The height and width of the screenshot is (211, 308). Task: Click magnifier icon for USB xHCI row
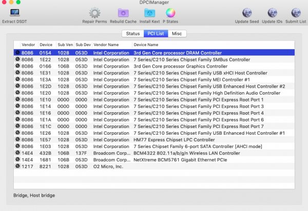coord(17,73)
